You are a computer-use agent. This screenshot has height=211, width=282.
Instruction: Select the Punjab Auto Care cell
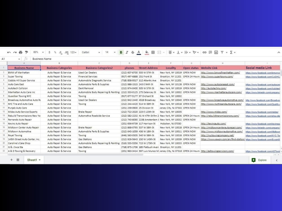(x=24, y=108)
